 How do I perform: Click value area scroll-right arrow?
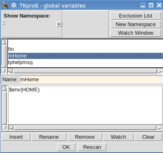pos(159,128)
